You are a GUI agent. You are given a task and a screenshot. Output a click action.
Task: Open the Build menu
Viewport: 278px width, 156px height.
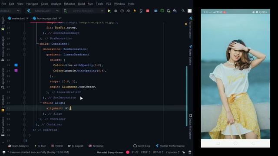pyautogui.click(x=81, y=4)
